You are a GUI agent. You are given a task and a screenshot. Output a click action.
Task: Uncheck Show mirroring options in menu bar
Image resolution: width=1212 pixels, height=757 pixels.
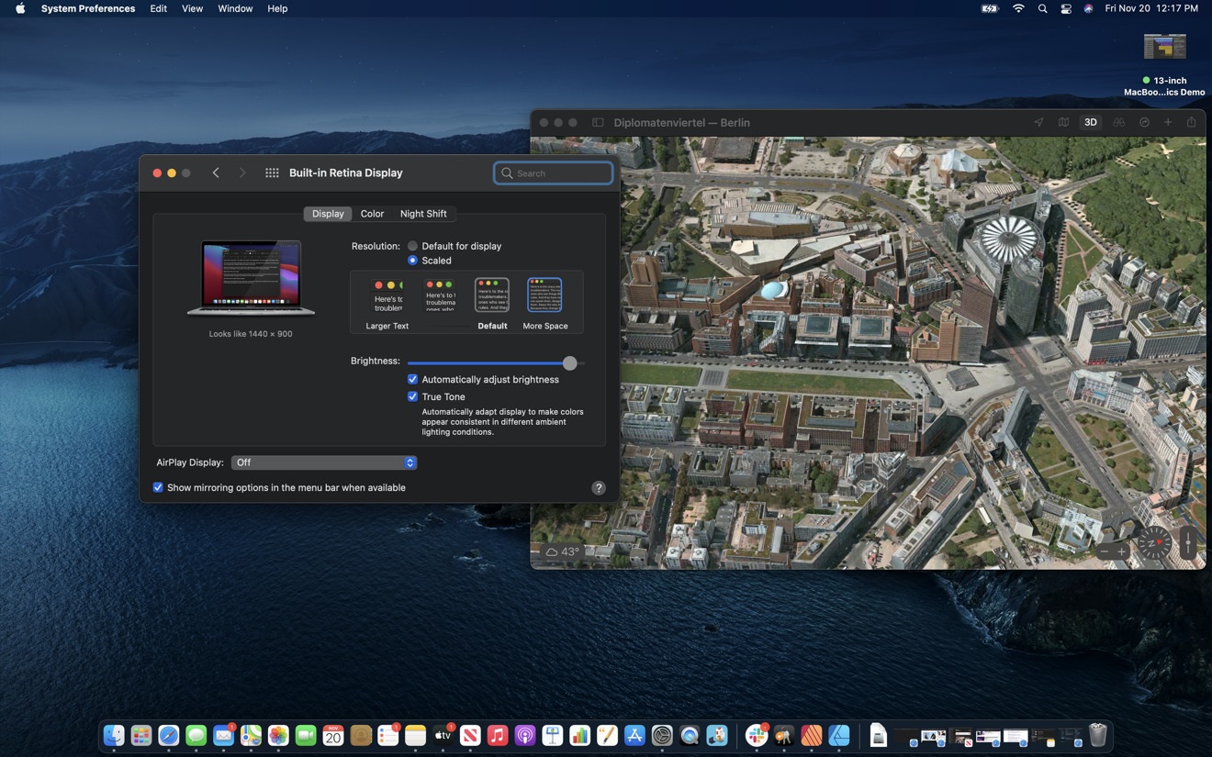158,487
